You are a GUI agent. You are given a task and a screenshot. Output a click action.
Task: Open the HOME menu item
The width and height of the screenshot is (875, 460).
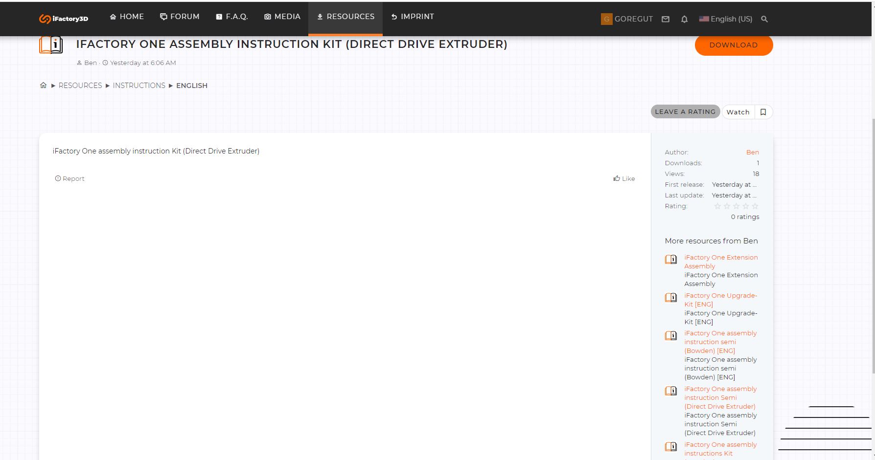point(127,17)
